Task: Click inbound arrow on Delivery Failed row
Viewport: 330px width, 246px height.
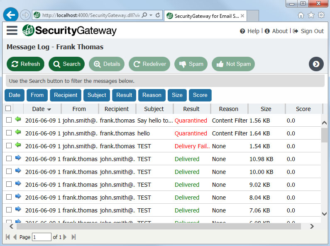Action: [18, 145]
